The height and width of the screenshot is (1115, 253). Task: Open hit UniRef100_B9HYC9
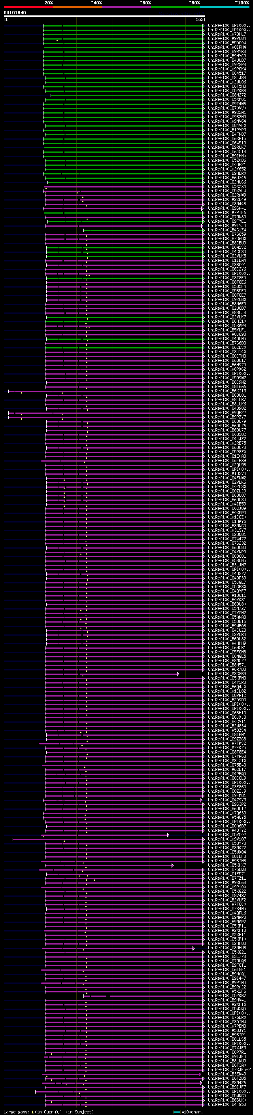[227, 56]
